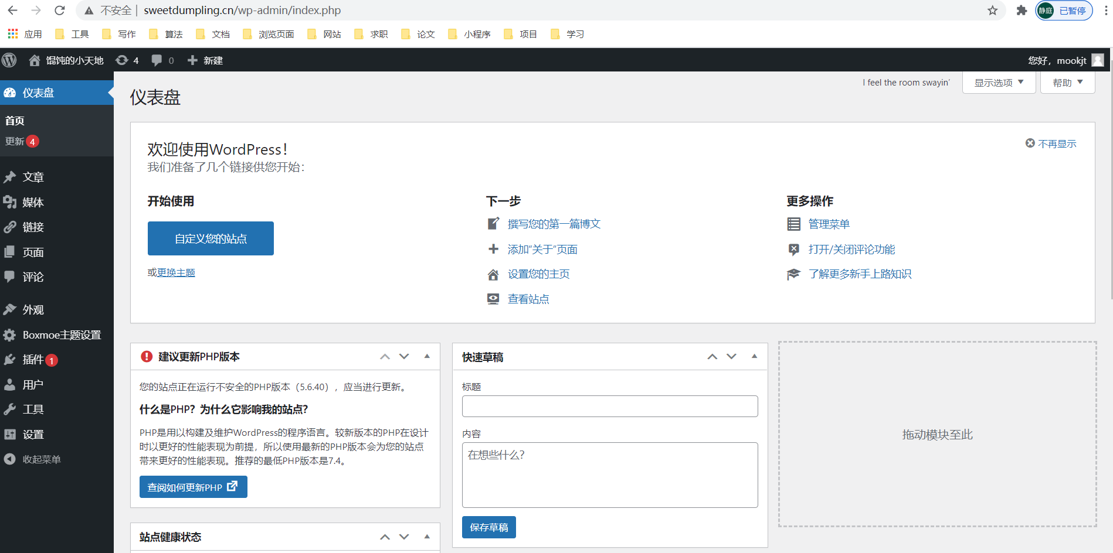Open the 算法 bookmarks folder
This screenshot has height=553, width=1113.
pyautogui.click(x=166, y=34)
